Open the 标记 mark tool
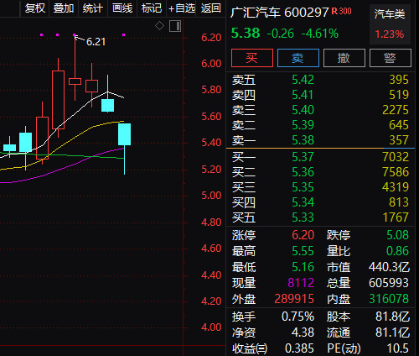Screen dimensions: 419x356 coord(152,8)
